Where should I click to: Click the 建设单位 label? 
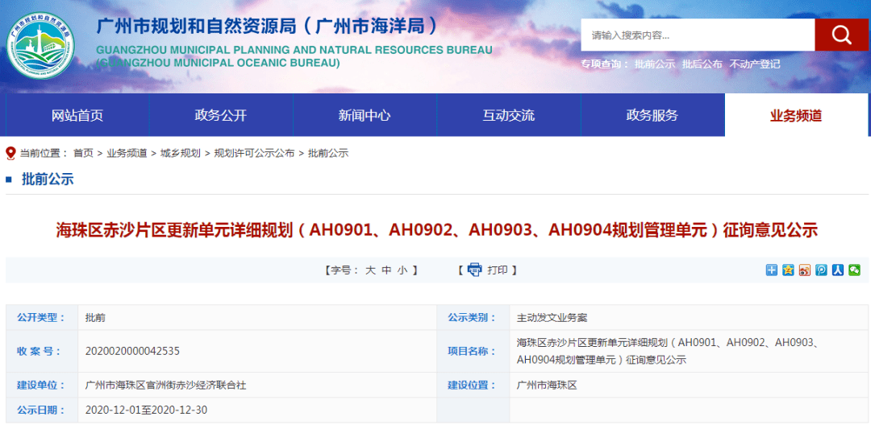point(40,386)
